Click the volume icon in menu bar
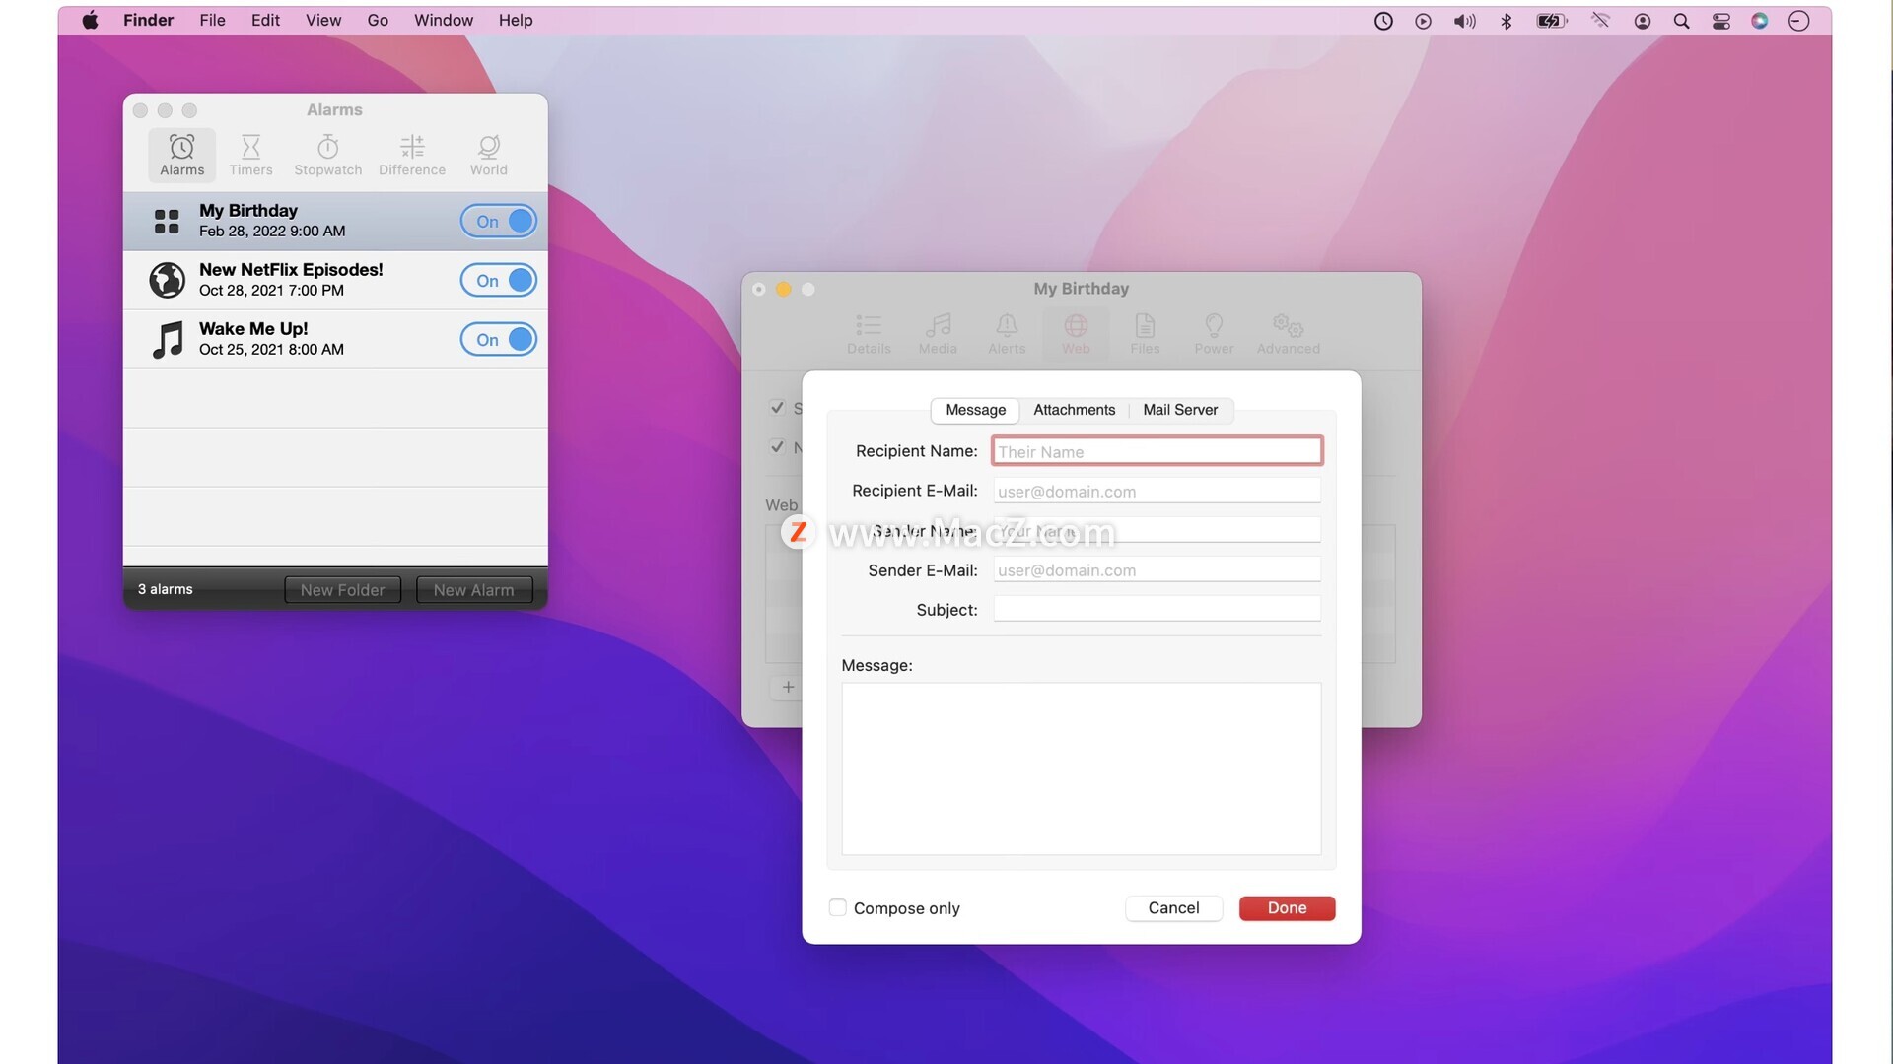Viewport: 1893px width, 1064px height. click(x=1464, y=21)
